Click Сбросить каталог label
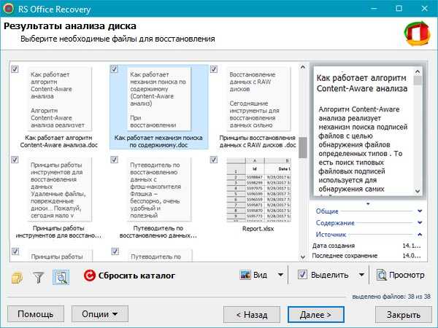Image resolution: width=438 pixels, height=328 pixels. pyautogui.click(x=137, y=276)
